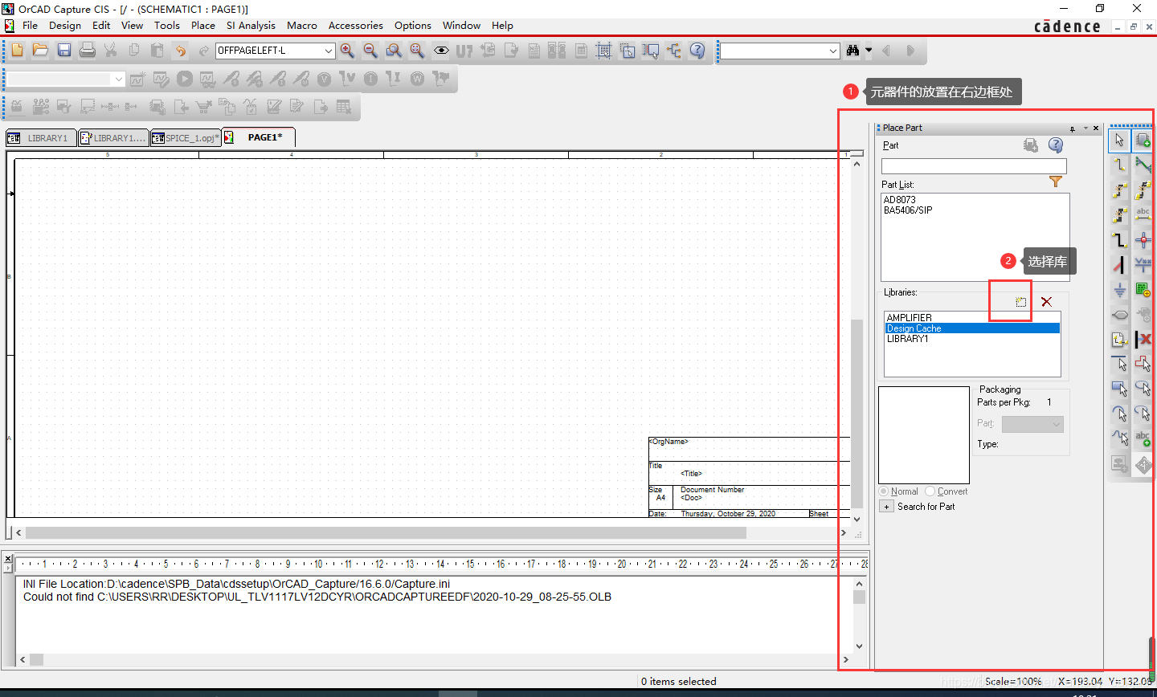
Task: Select AD8073 in the Part List
Action: tap(900, 200)
